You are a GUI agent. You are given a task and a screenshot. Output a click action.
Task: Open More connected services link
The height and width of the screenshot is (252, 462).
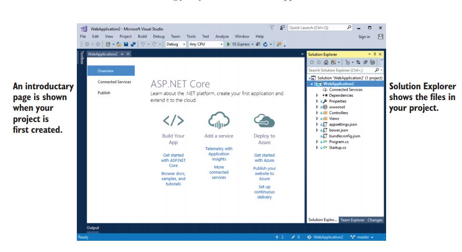click(219, 173)
